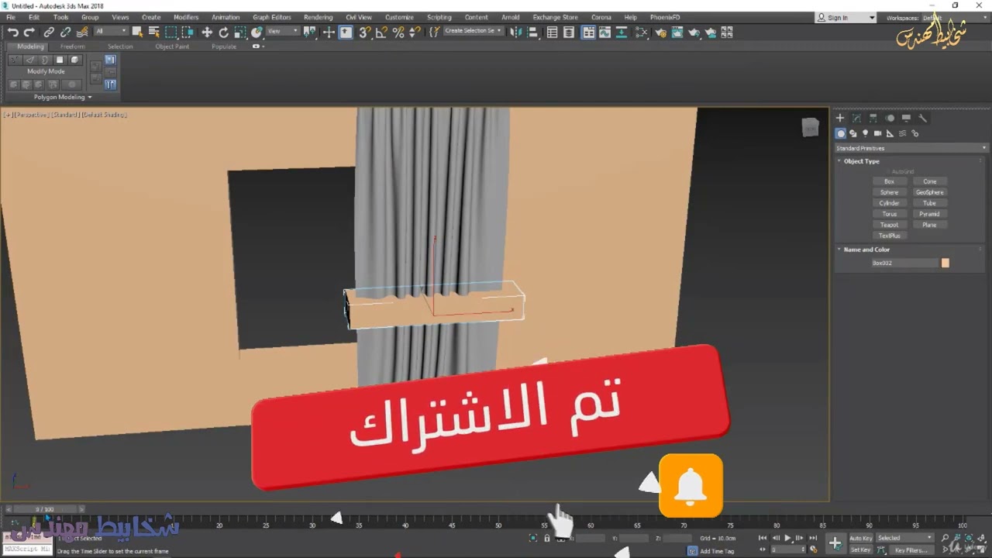Select the Bind to Space Warp tool

pos(82,32)
